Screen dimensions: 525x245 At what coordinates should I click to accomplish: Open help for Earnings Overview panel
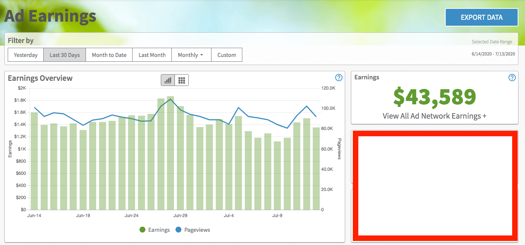[339, 78]
